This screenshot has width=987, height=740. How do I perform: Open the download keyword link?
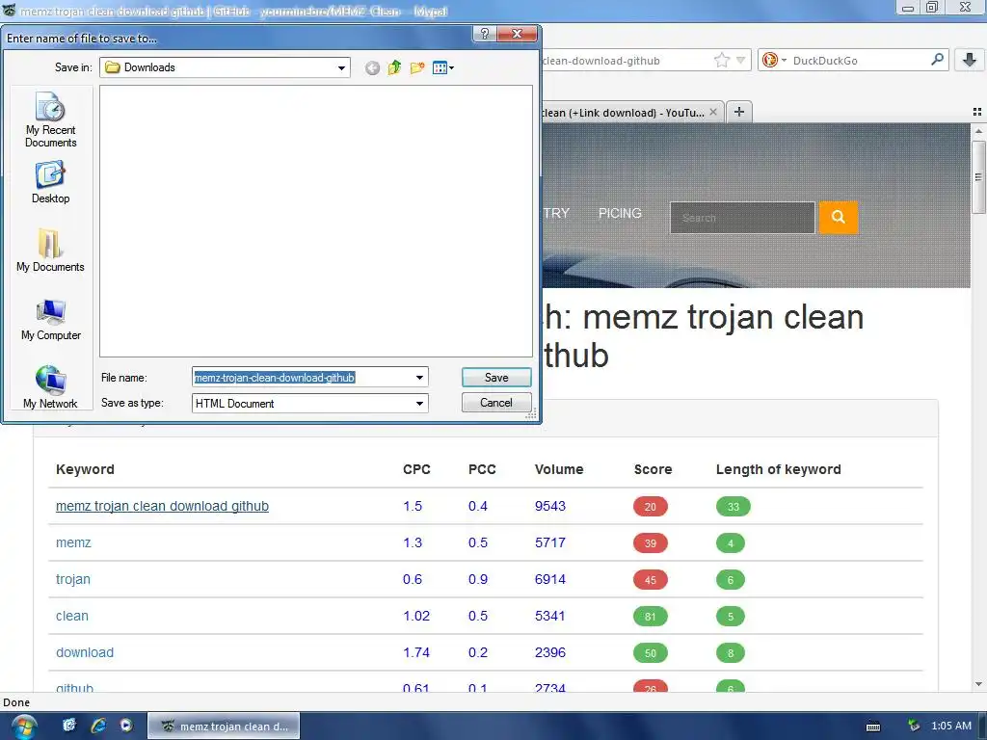85,652
